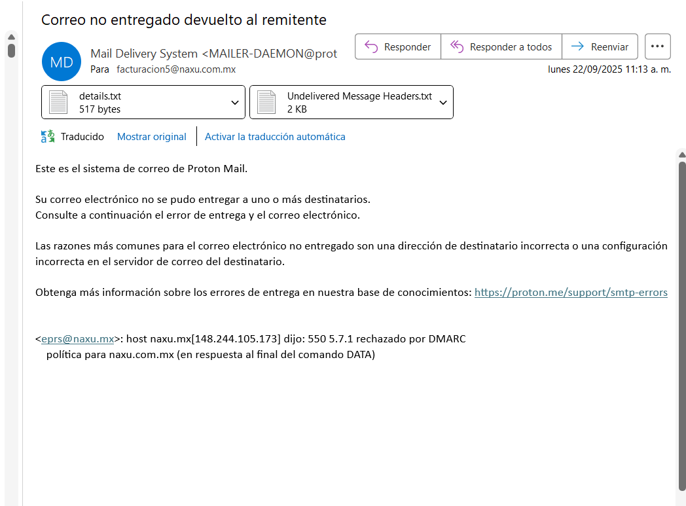This screenshot has height=506, width=686.
Task: Expand Undelivered Message Headers.txt dropdown arrow
Action: coord(443,103)
